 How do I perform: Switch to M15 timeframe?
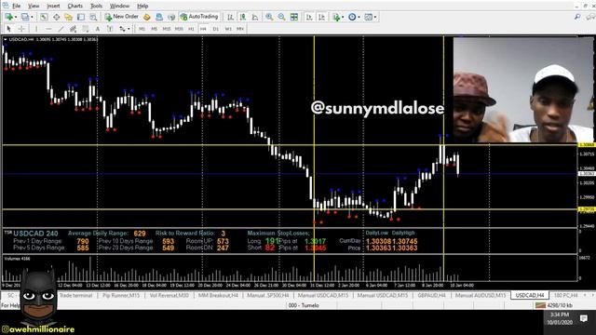(167, 29)
